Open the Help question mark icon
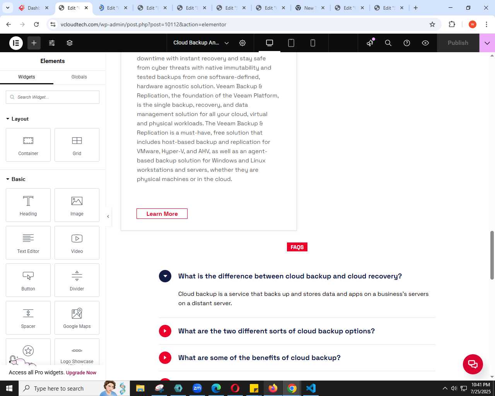 pos(407,43)
